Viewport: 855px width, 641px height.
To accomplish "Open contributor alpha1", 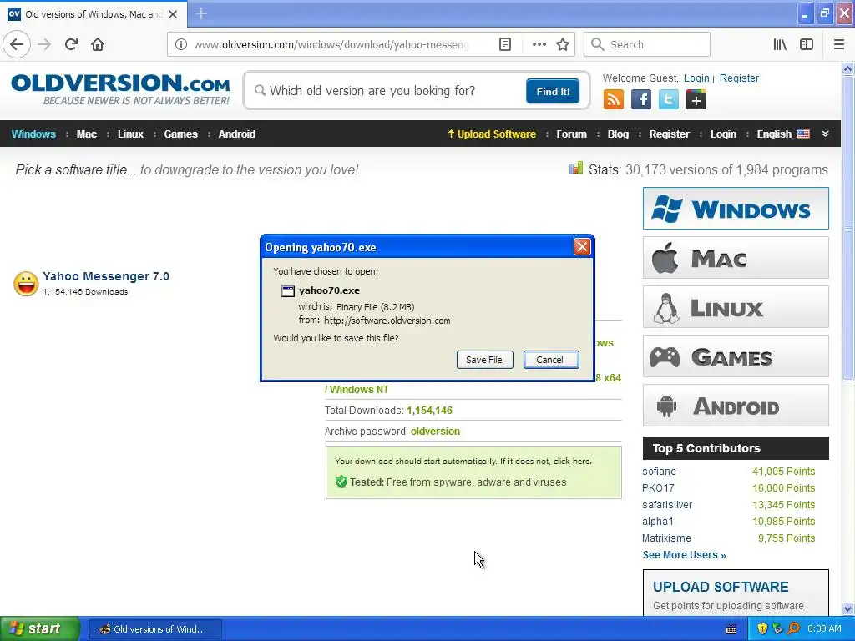I will [658, 522].
